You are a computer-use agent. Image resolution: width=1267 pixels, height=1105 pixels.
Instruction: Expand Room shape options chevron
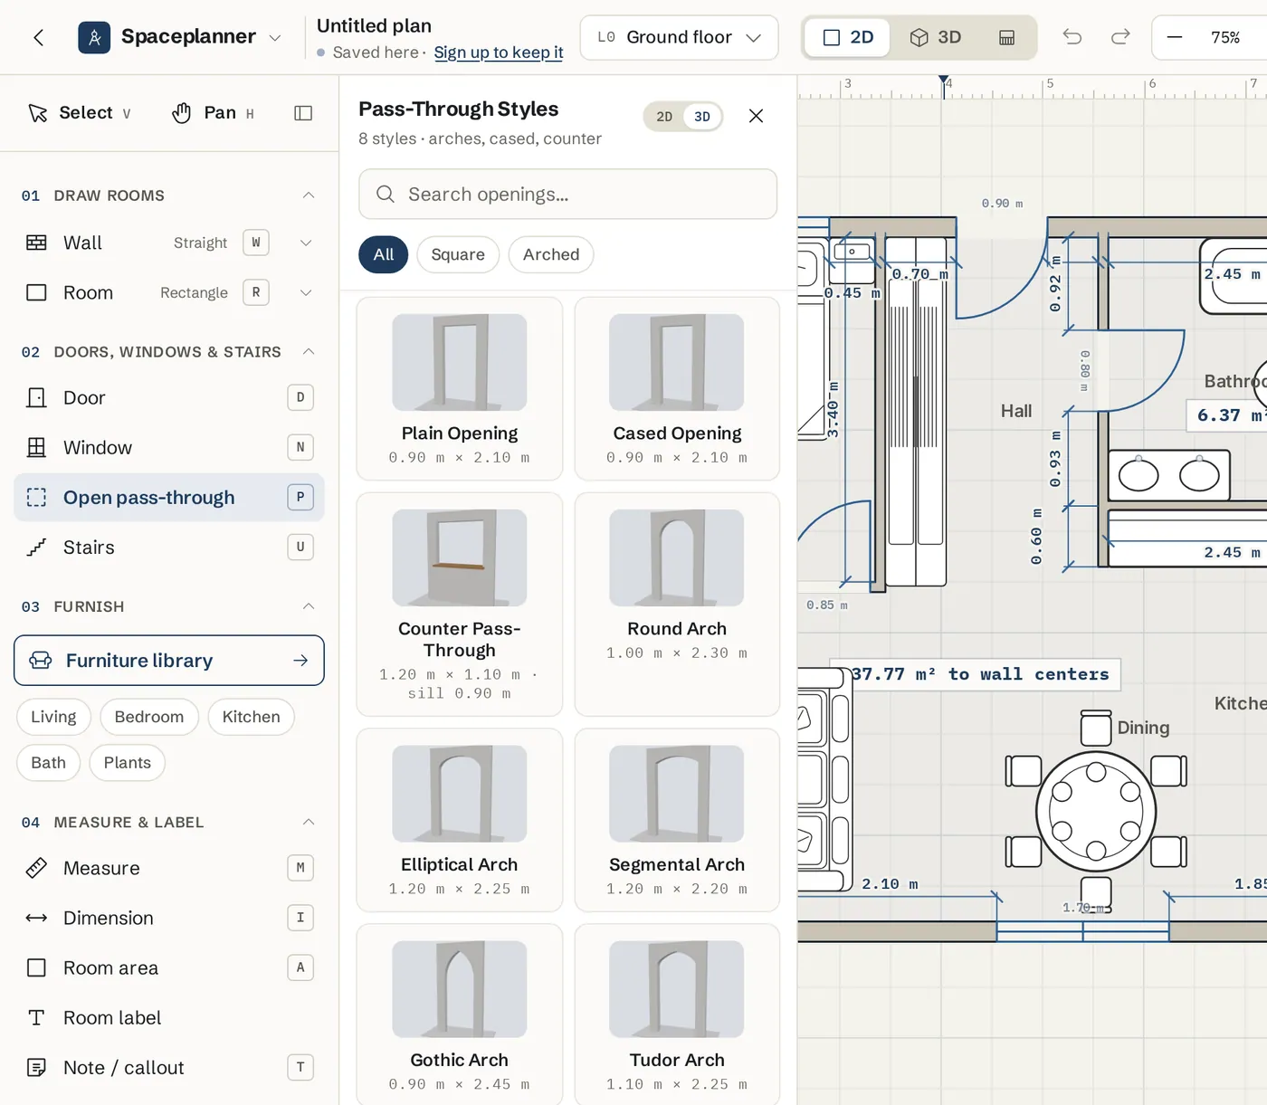click(x=306, y=292)
